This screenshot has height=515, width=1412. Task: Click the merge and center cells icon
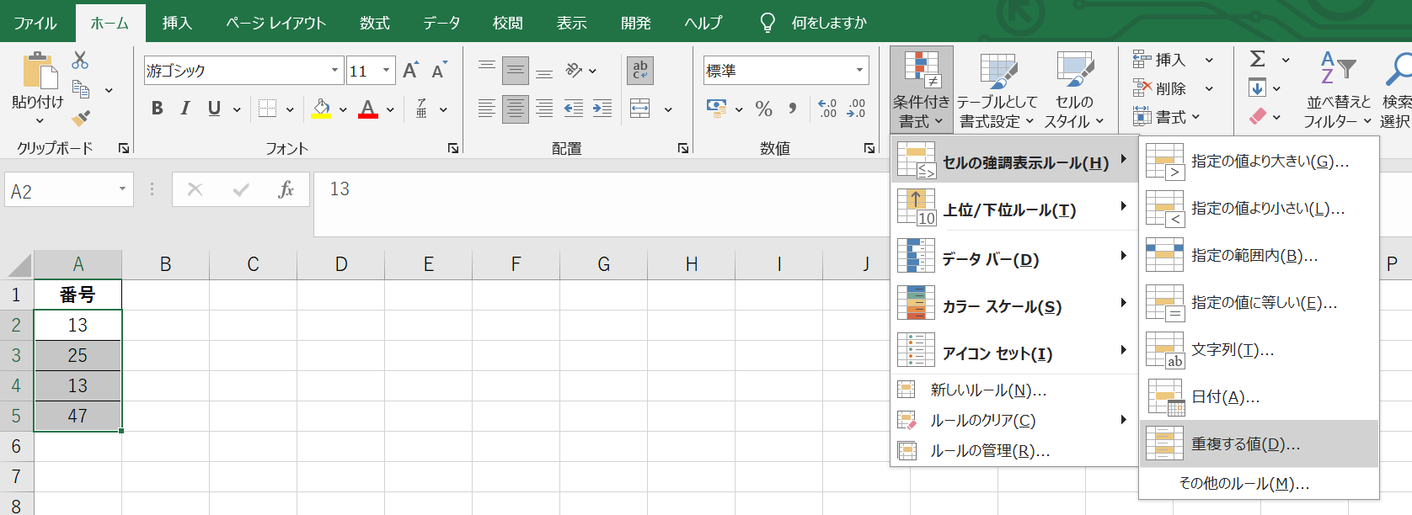[640, 109]
